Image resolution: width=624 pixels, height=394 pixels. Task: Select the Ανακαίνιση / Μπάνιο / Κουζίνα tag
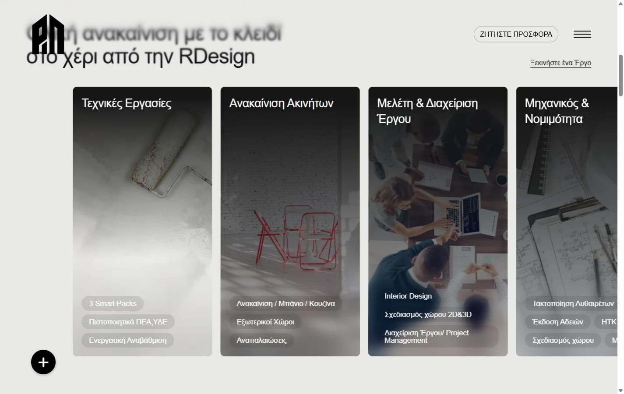tap(286, 303)
